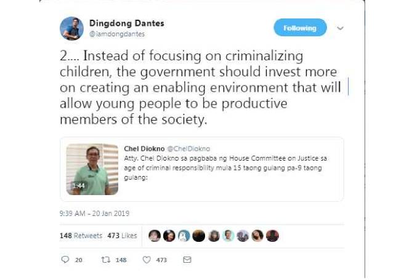420x280 pixels.
Task: Open first liker avatar in row
Action: point(155,236)
